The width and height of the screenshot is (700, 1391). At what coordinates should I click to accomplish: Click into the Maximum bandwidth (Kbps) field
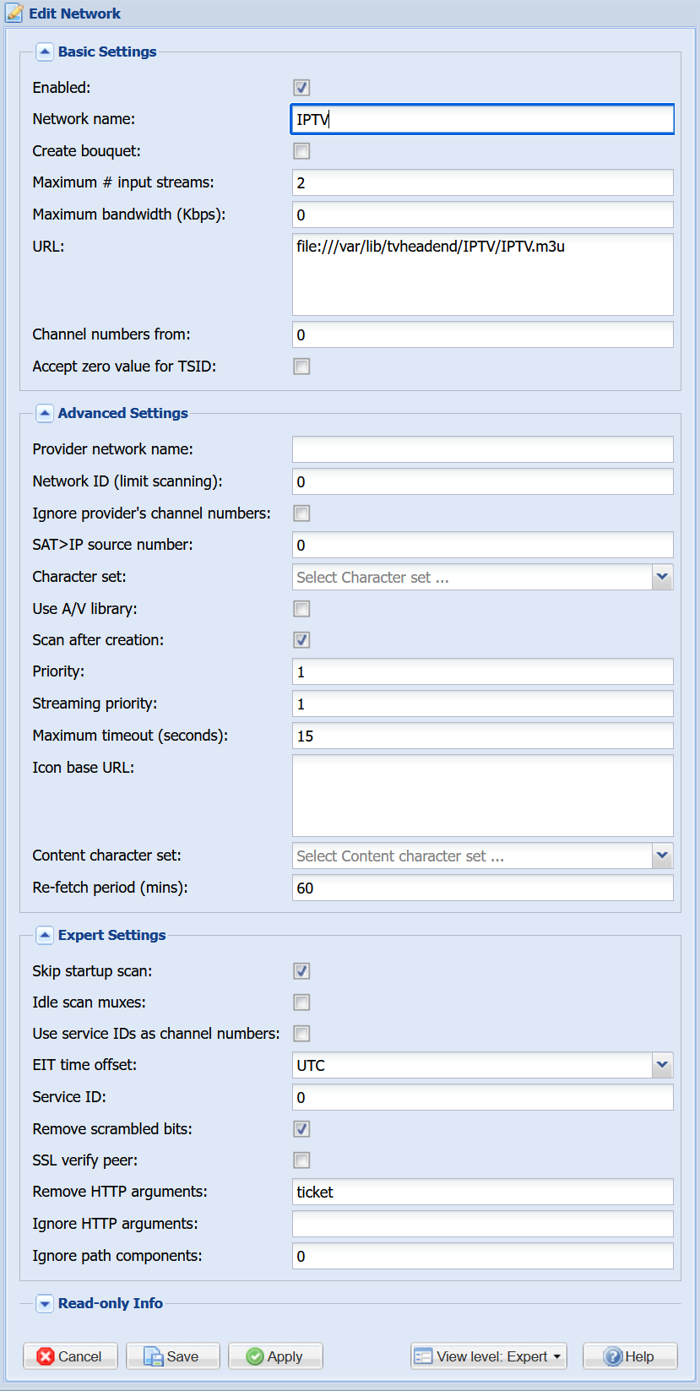482,215
